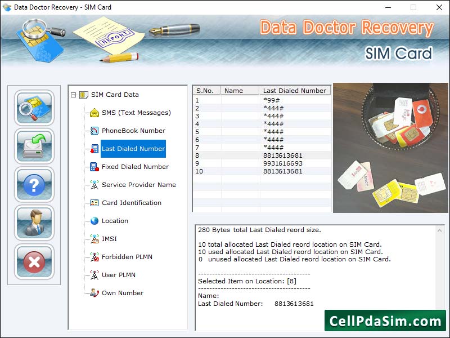
Task: Click the "280 Bytes total" details line
Action: click(x=259, y=230)
